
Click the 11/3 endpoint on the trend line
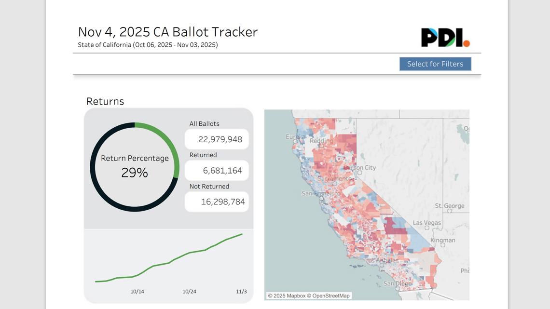tap(242, 234)
